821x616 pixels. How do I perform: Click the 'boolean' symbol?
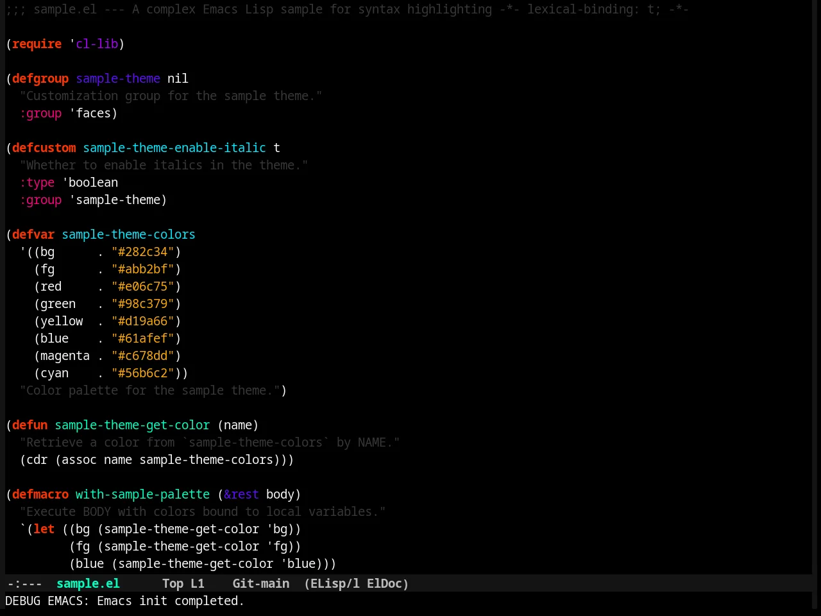click(94, 182)
